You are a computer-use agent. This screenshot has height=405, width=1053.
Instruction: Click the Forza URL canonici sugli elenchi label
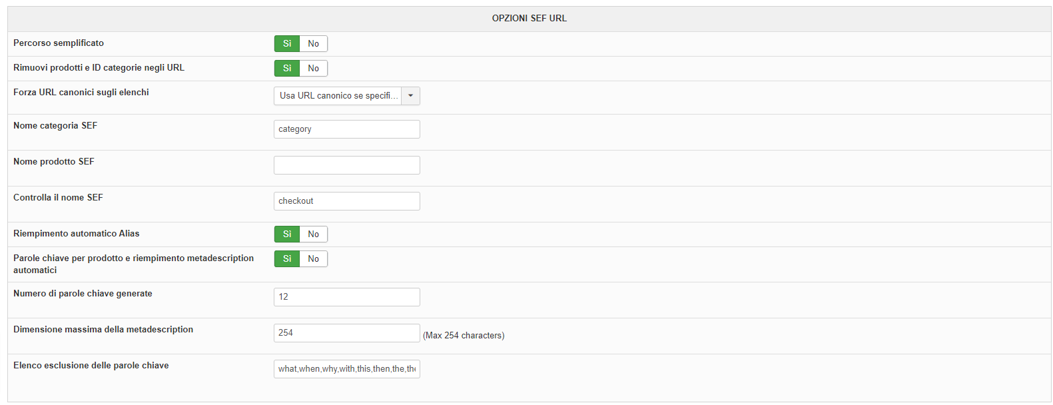coord(81,93)
